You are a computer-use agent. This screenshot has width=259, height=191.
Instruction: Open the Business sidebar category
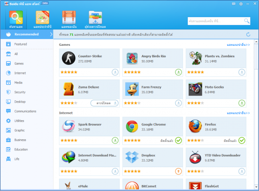click(27, 140)
